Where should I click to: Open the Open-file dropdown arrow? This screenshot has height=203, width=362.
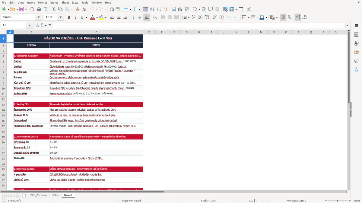point(17,9)
